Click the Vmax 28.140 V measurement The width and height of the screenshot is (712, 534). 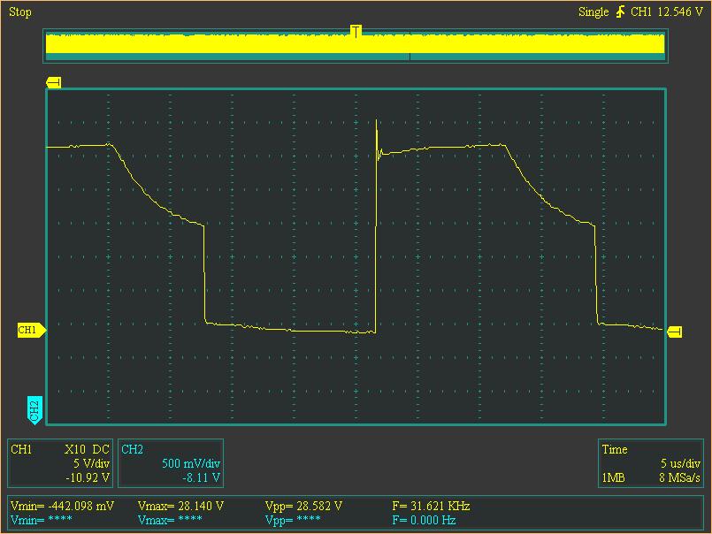point(180,506)
